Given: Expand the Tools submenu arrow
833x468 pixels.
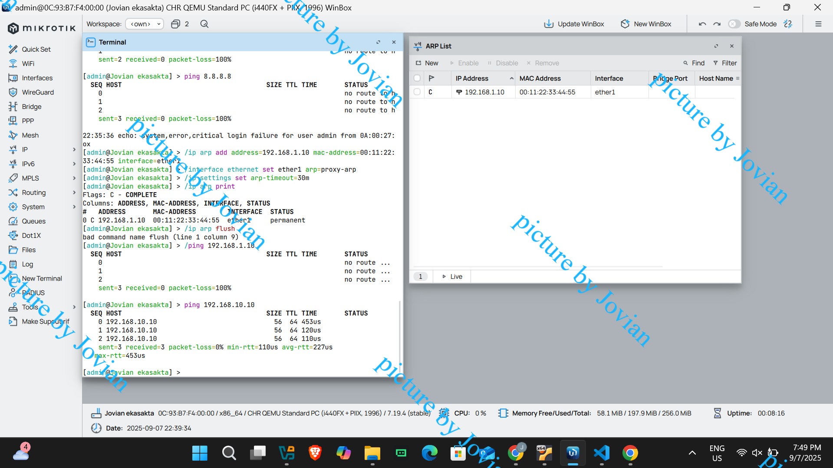Looking at the screenshot, I should (x=74, y=307).
